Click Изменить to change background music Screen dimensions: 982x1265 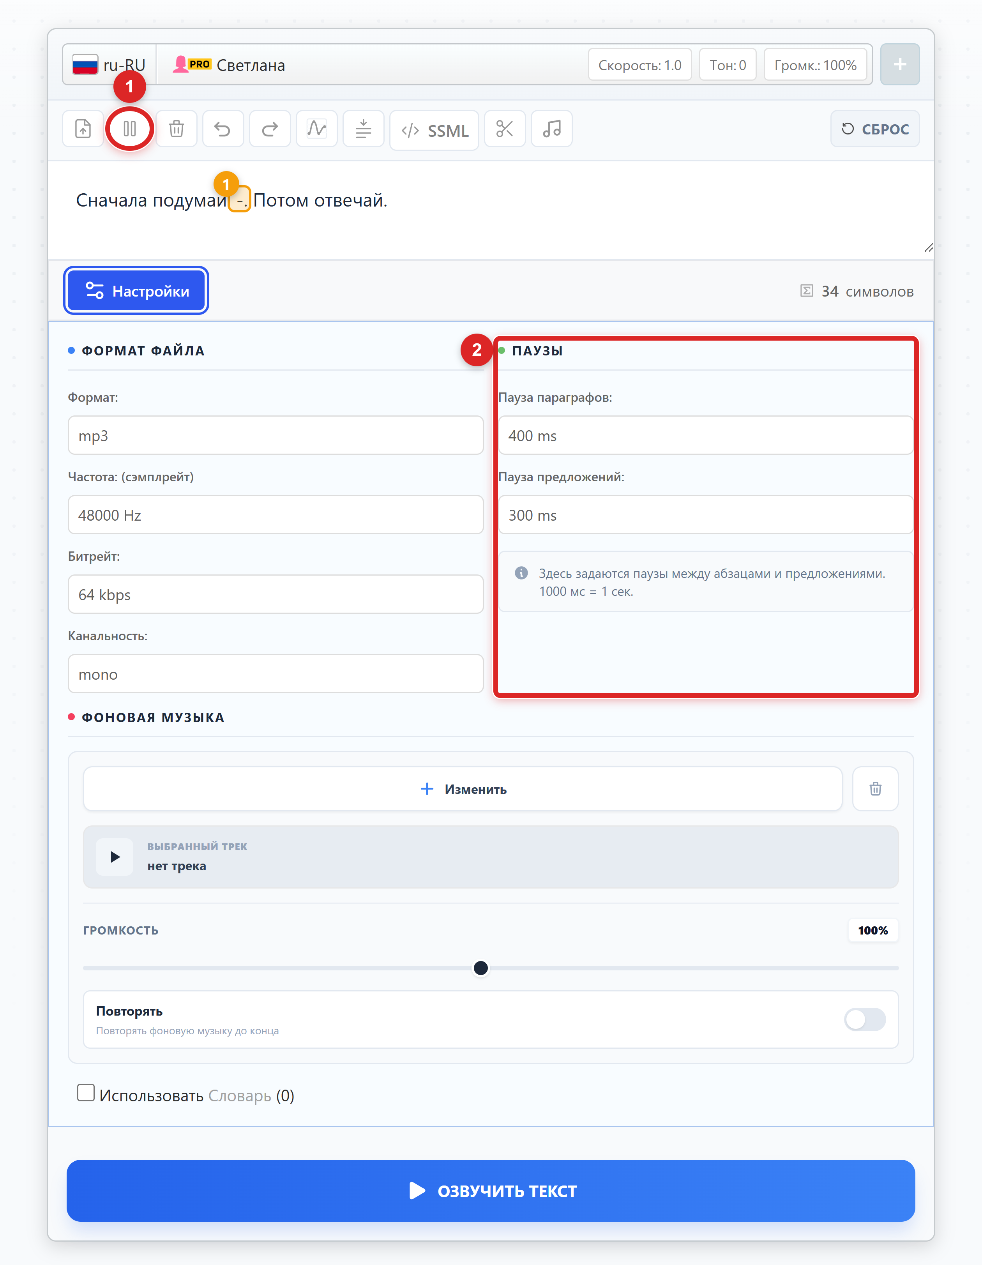point(463,789)
